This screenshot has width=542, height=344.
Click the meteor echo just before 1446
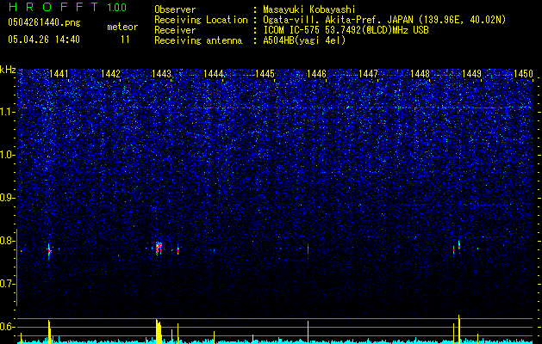coord(308,249)
